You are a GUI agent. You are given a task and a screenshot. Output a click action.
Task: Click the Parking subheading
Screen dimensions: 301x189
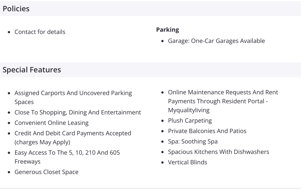point(167,30)
